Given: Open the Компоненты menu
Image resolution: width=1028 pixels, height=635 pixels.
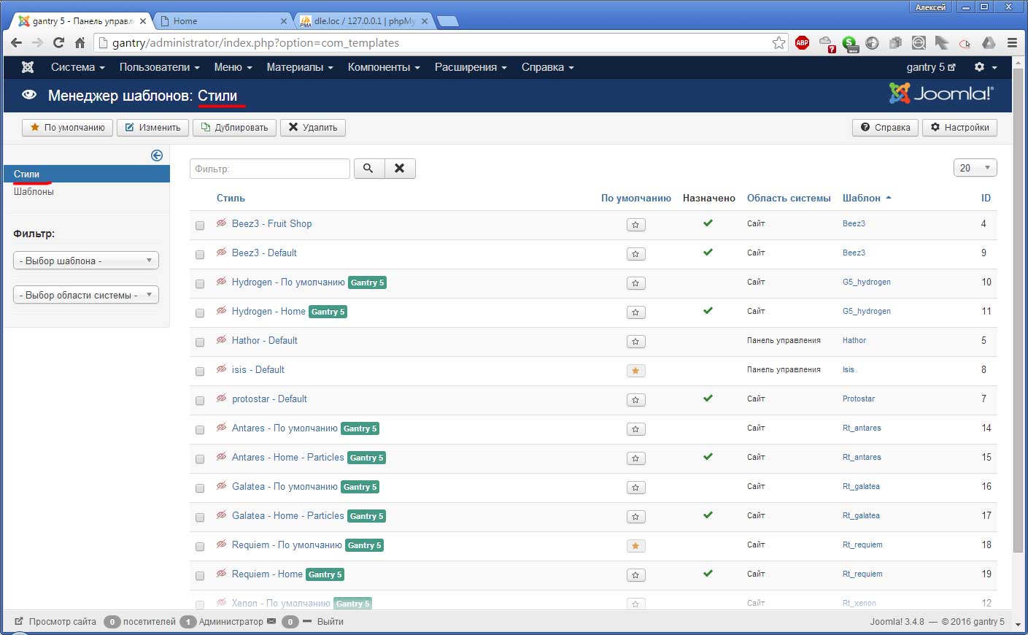Looking at the screenshot, I should click(x=384, y=67).
